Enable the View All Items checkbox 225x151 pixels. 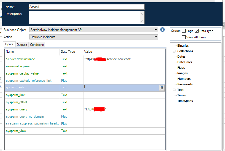(x=184, y=37)
